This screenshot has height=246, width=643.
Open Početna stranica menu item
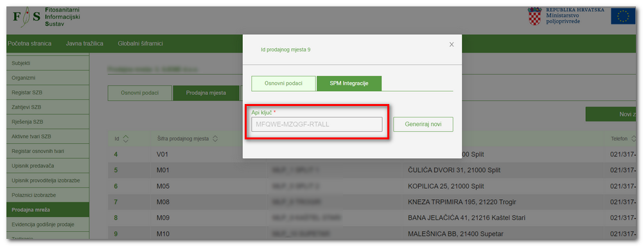pos(30,44)
